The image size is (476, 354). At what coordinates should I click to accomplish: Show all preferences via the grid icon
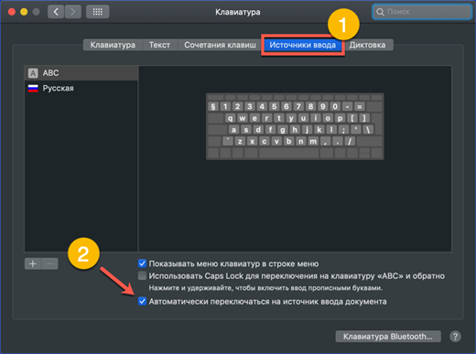98,12
